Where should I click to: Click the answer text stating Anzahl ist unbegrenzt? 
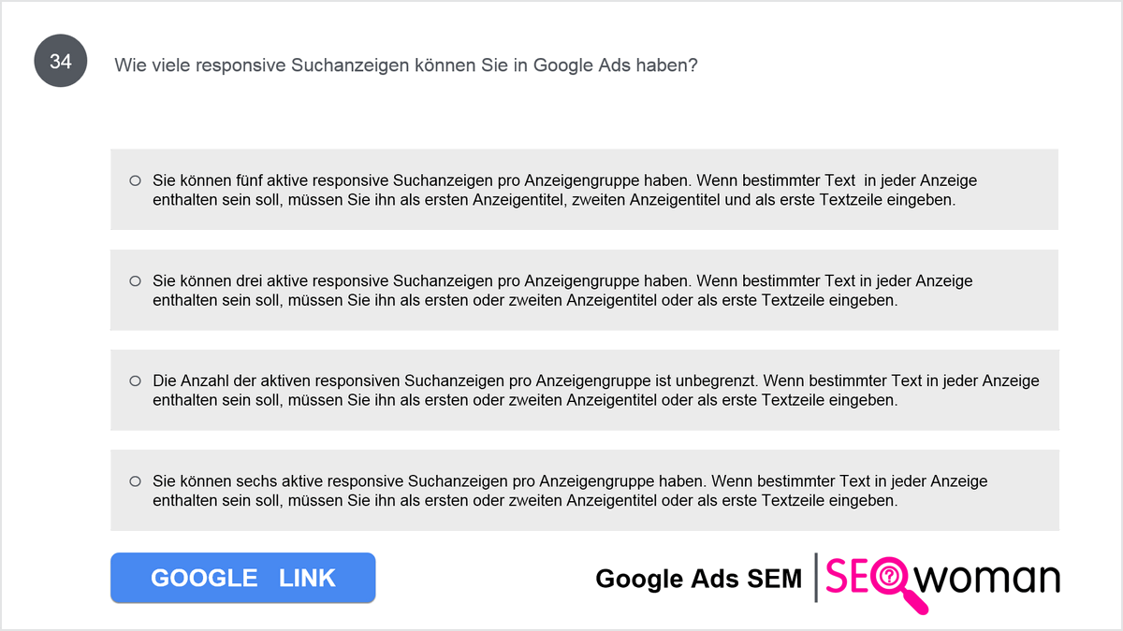click(596, 391)
